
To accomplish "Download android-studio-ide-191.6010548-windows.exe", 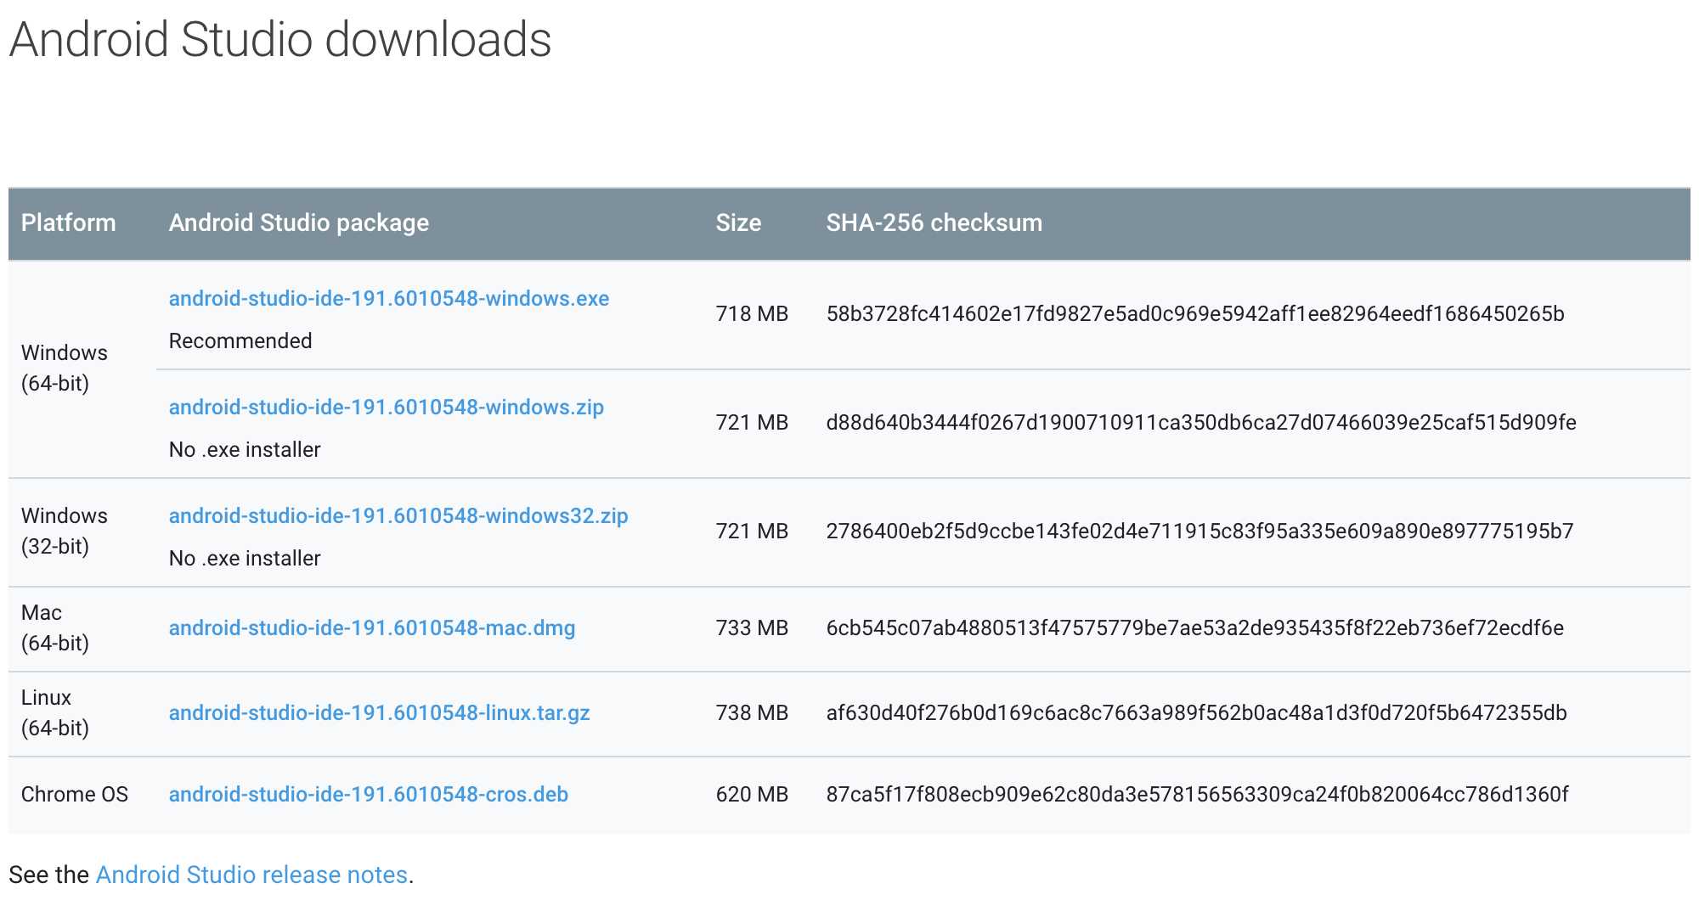I will [x=389, y=299].
